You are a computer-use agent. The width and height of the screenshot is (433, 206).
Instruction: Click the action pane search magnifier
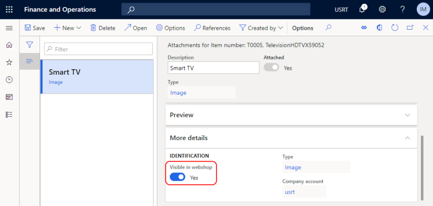328,28
